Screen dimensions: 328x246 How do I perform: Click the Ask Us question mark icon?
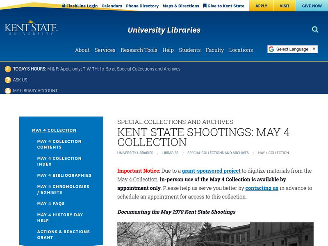point(8,80)
